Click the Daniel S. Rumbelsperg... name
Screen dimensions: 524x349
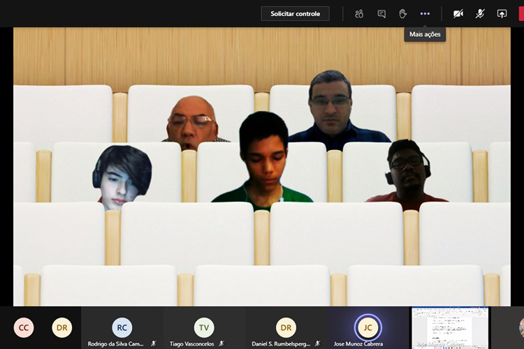(x=281, y=343)
